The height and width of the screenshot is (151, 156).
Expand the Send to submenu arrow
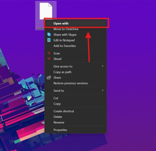coord(103,90)
